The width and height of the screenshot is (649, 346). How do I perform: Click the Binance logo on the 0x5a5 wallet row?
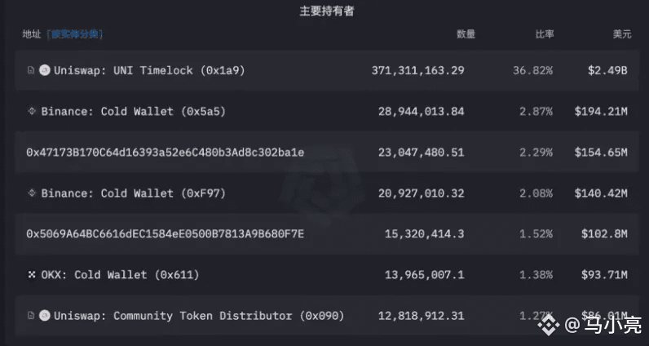pyautogui.click(x=32, y=111)
